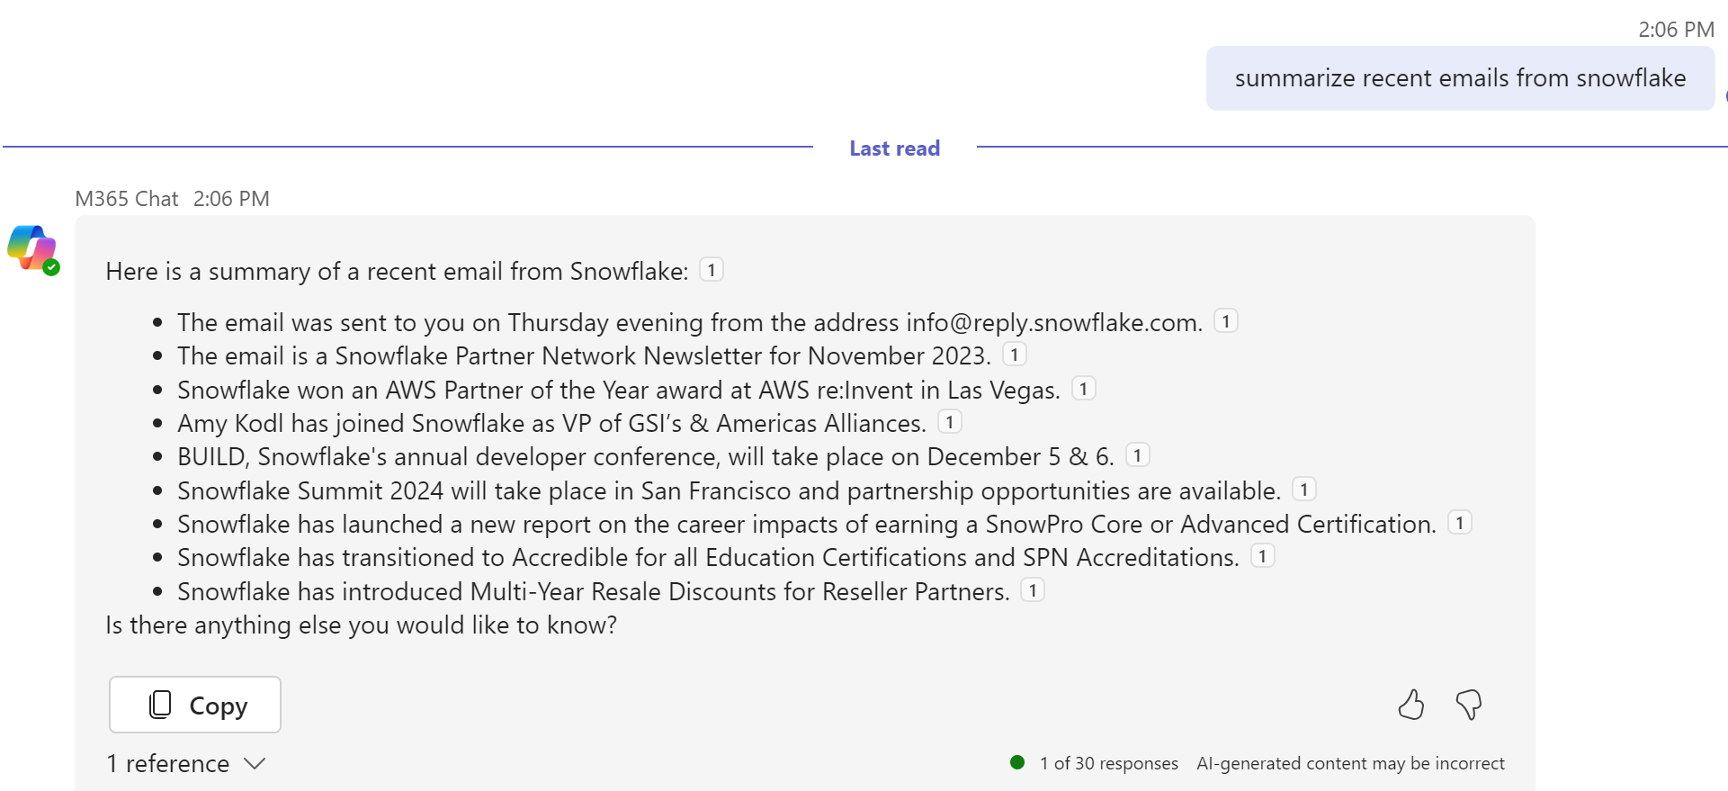The width and height of the screenshot is (1728, 791).
Task: Open citation 1 next to Amy Kodl line
Action: (x=949, y=422)
